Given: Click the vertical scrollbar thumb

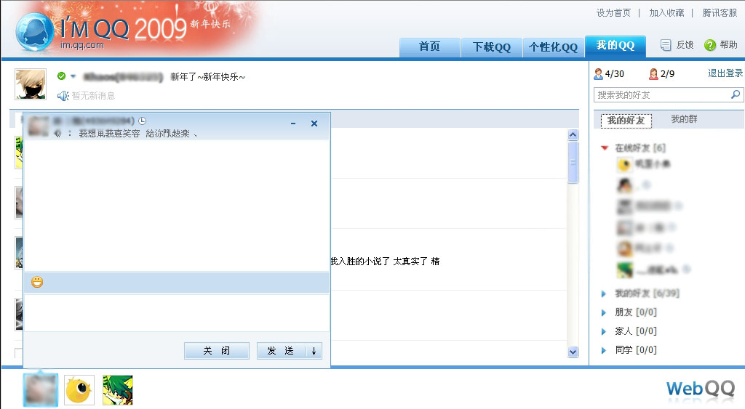Looking at the screenshot, I should point(573,162).
